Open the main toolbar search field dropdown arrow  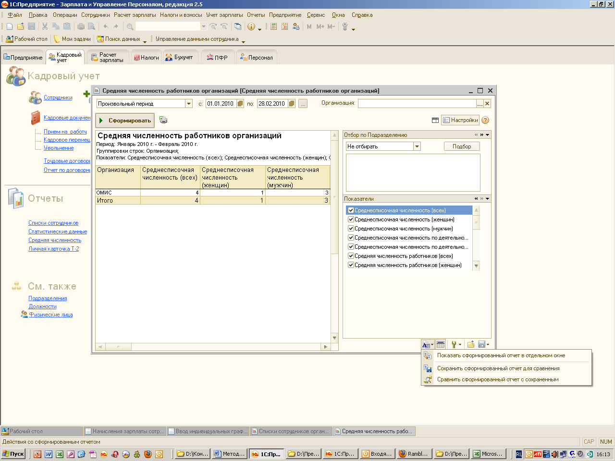click(204, 26)
